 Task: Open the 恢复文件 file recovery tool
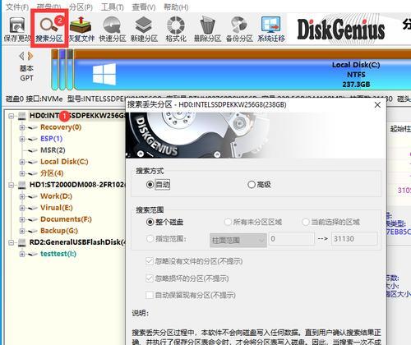click(x=81, y=29)
